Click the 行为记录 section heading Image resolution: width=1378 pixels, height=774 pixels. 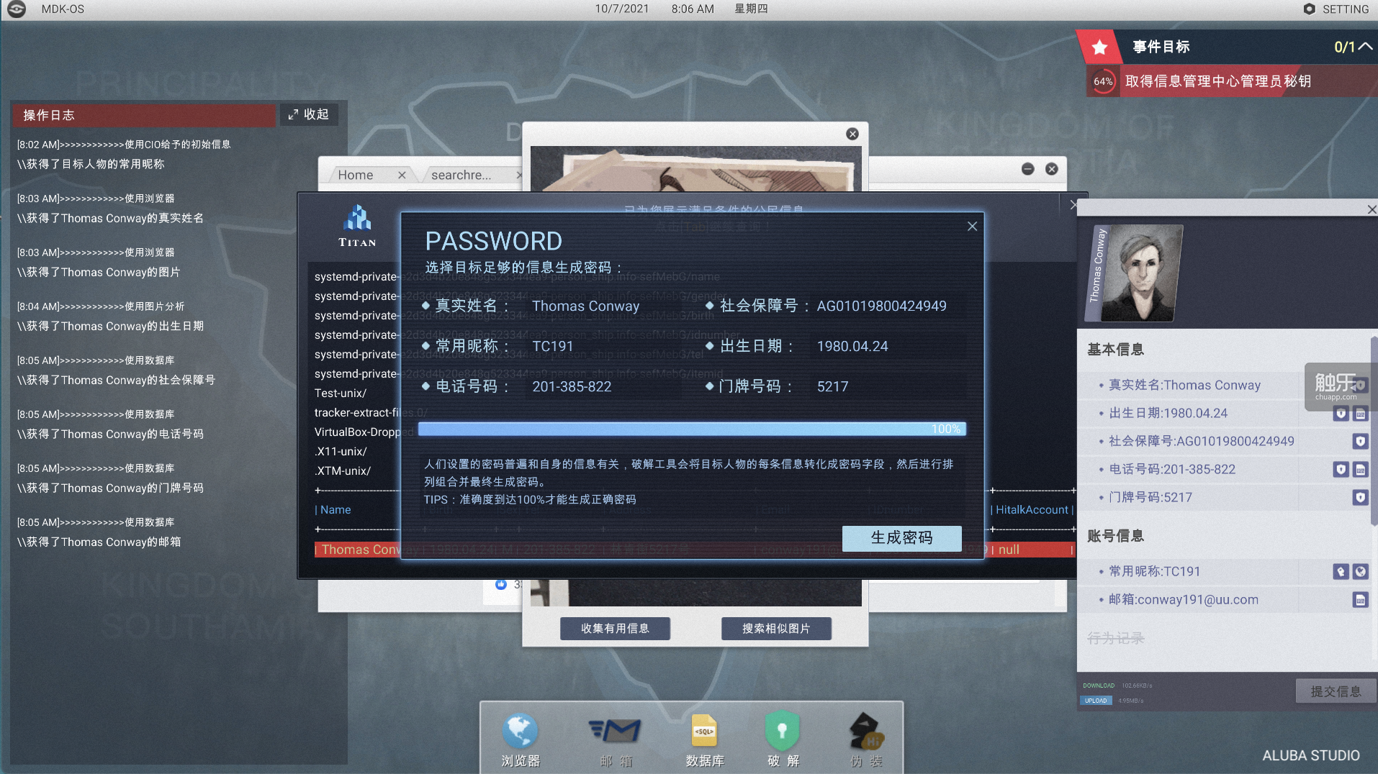tap(1115, 639)
